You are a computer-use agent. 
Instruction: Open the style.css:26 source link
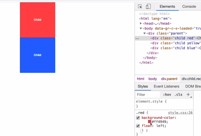[180, 113]
